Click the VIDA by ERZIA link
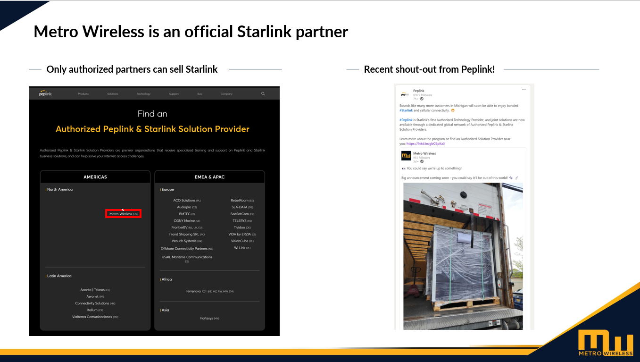Screen dimensions: 640x362 (242, 234)
